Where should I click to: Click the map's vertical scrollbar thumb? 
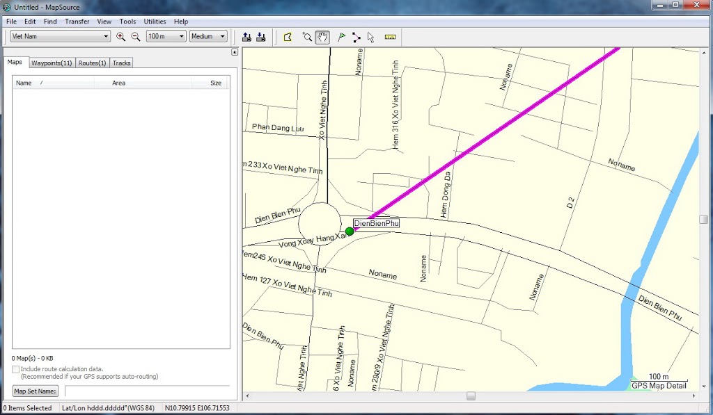pos(704,220)
